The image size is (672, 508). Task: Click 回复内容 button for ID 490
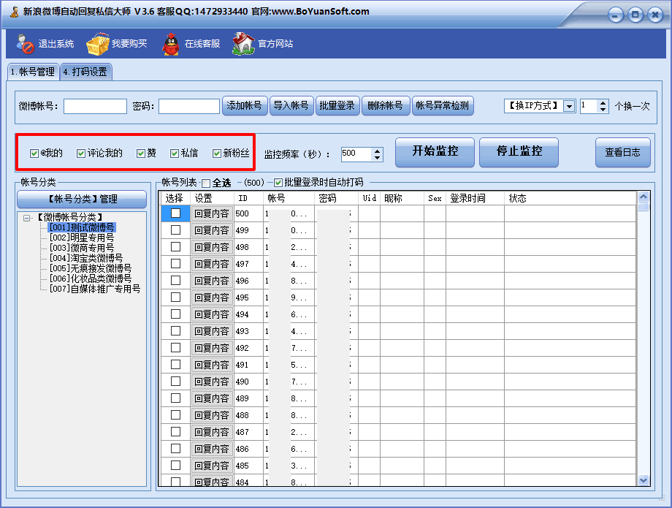click(x=212, y=382)
